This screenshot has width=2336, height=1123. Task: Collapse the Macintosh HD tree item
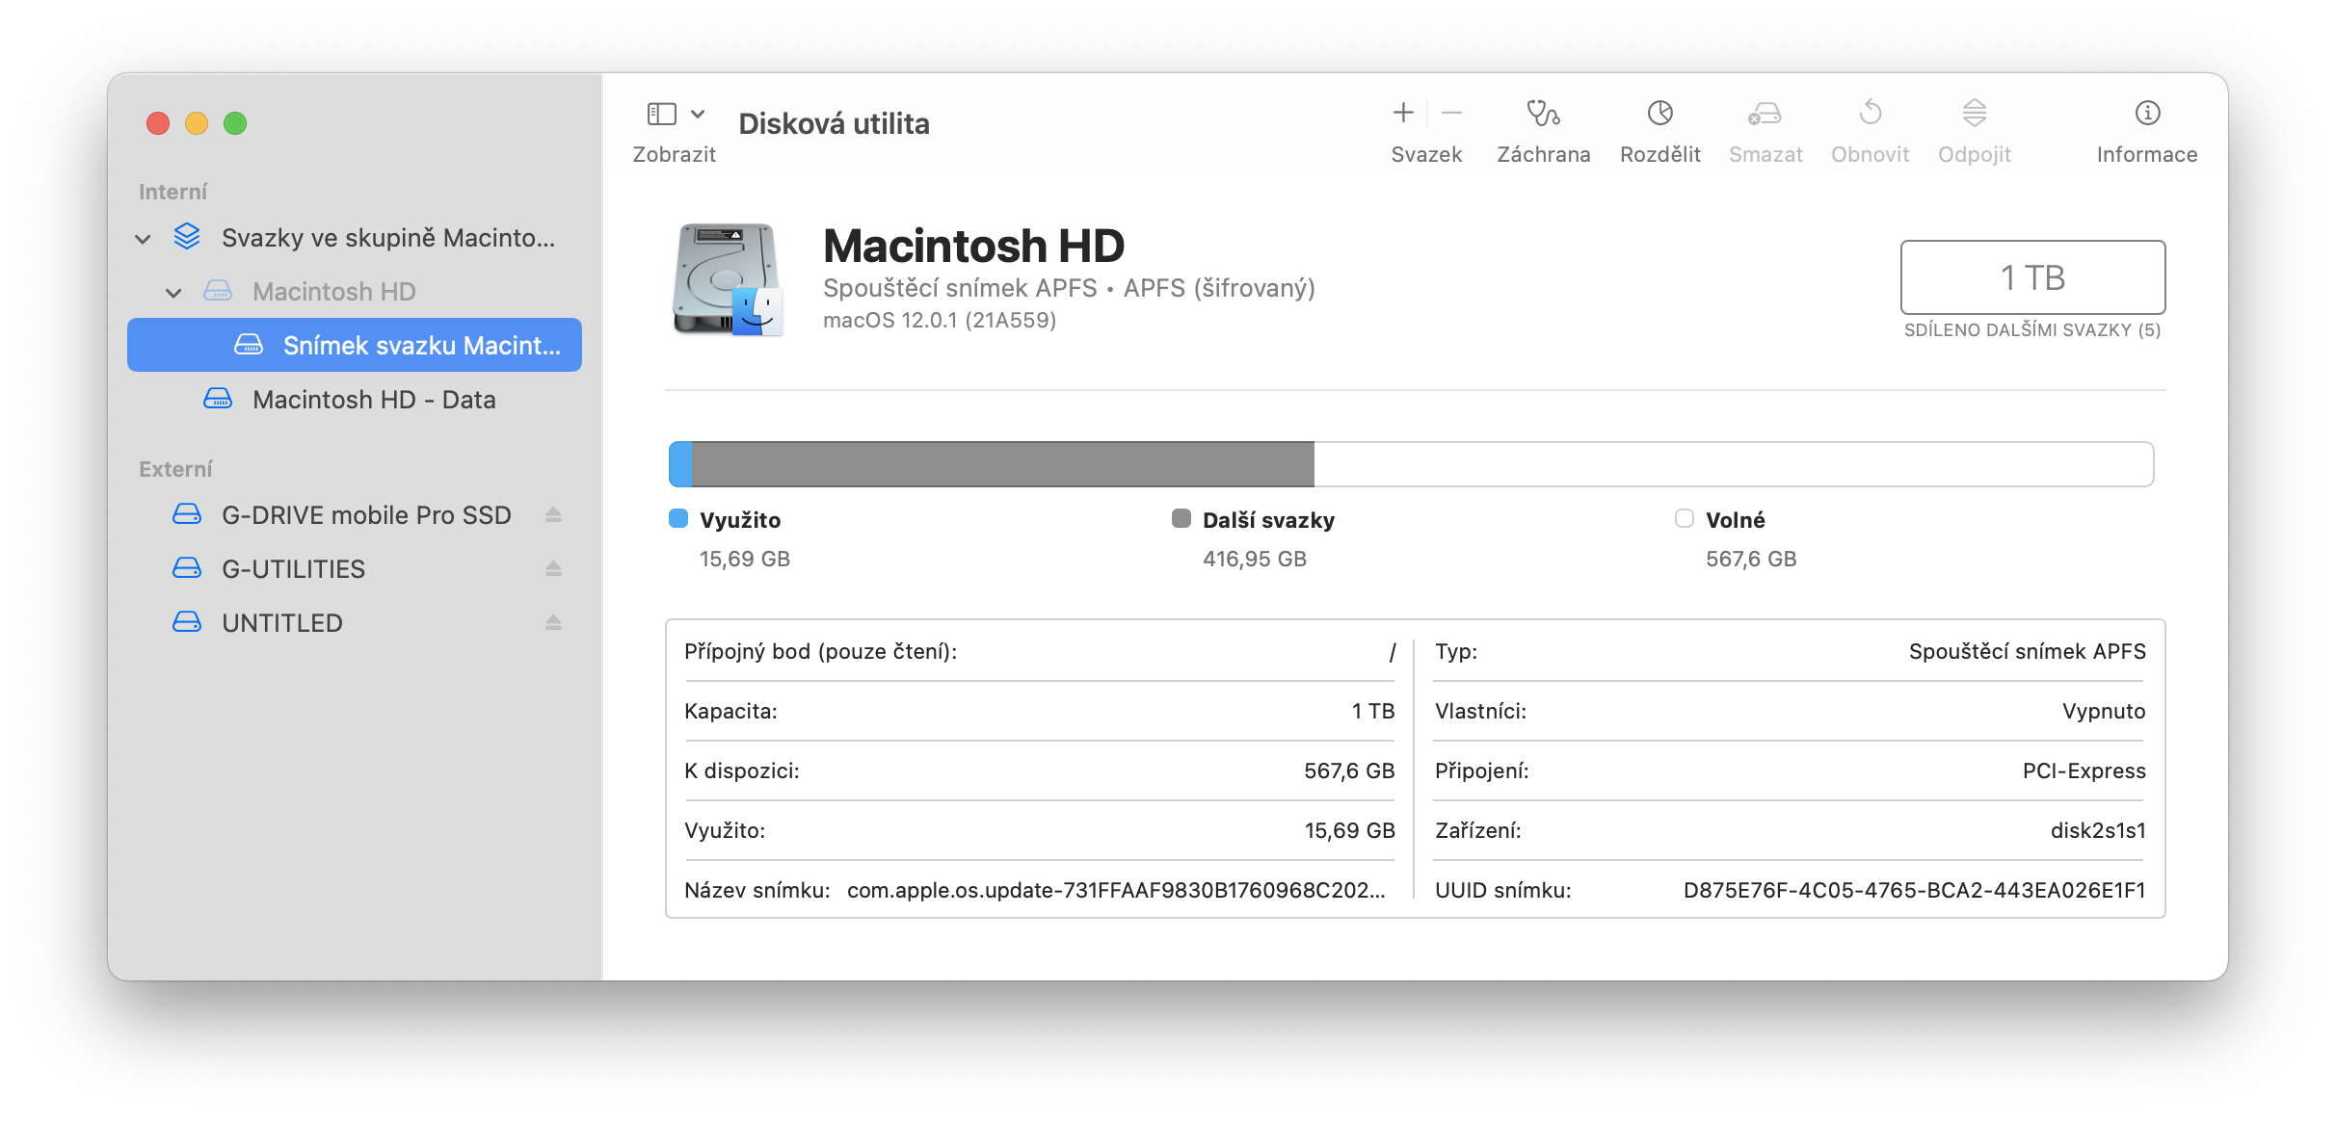point(173,293)
